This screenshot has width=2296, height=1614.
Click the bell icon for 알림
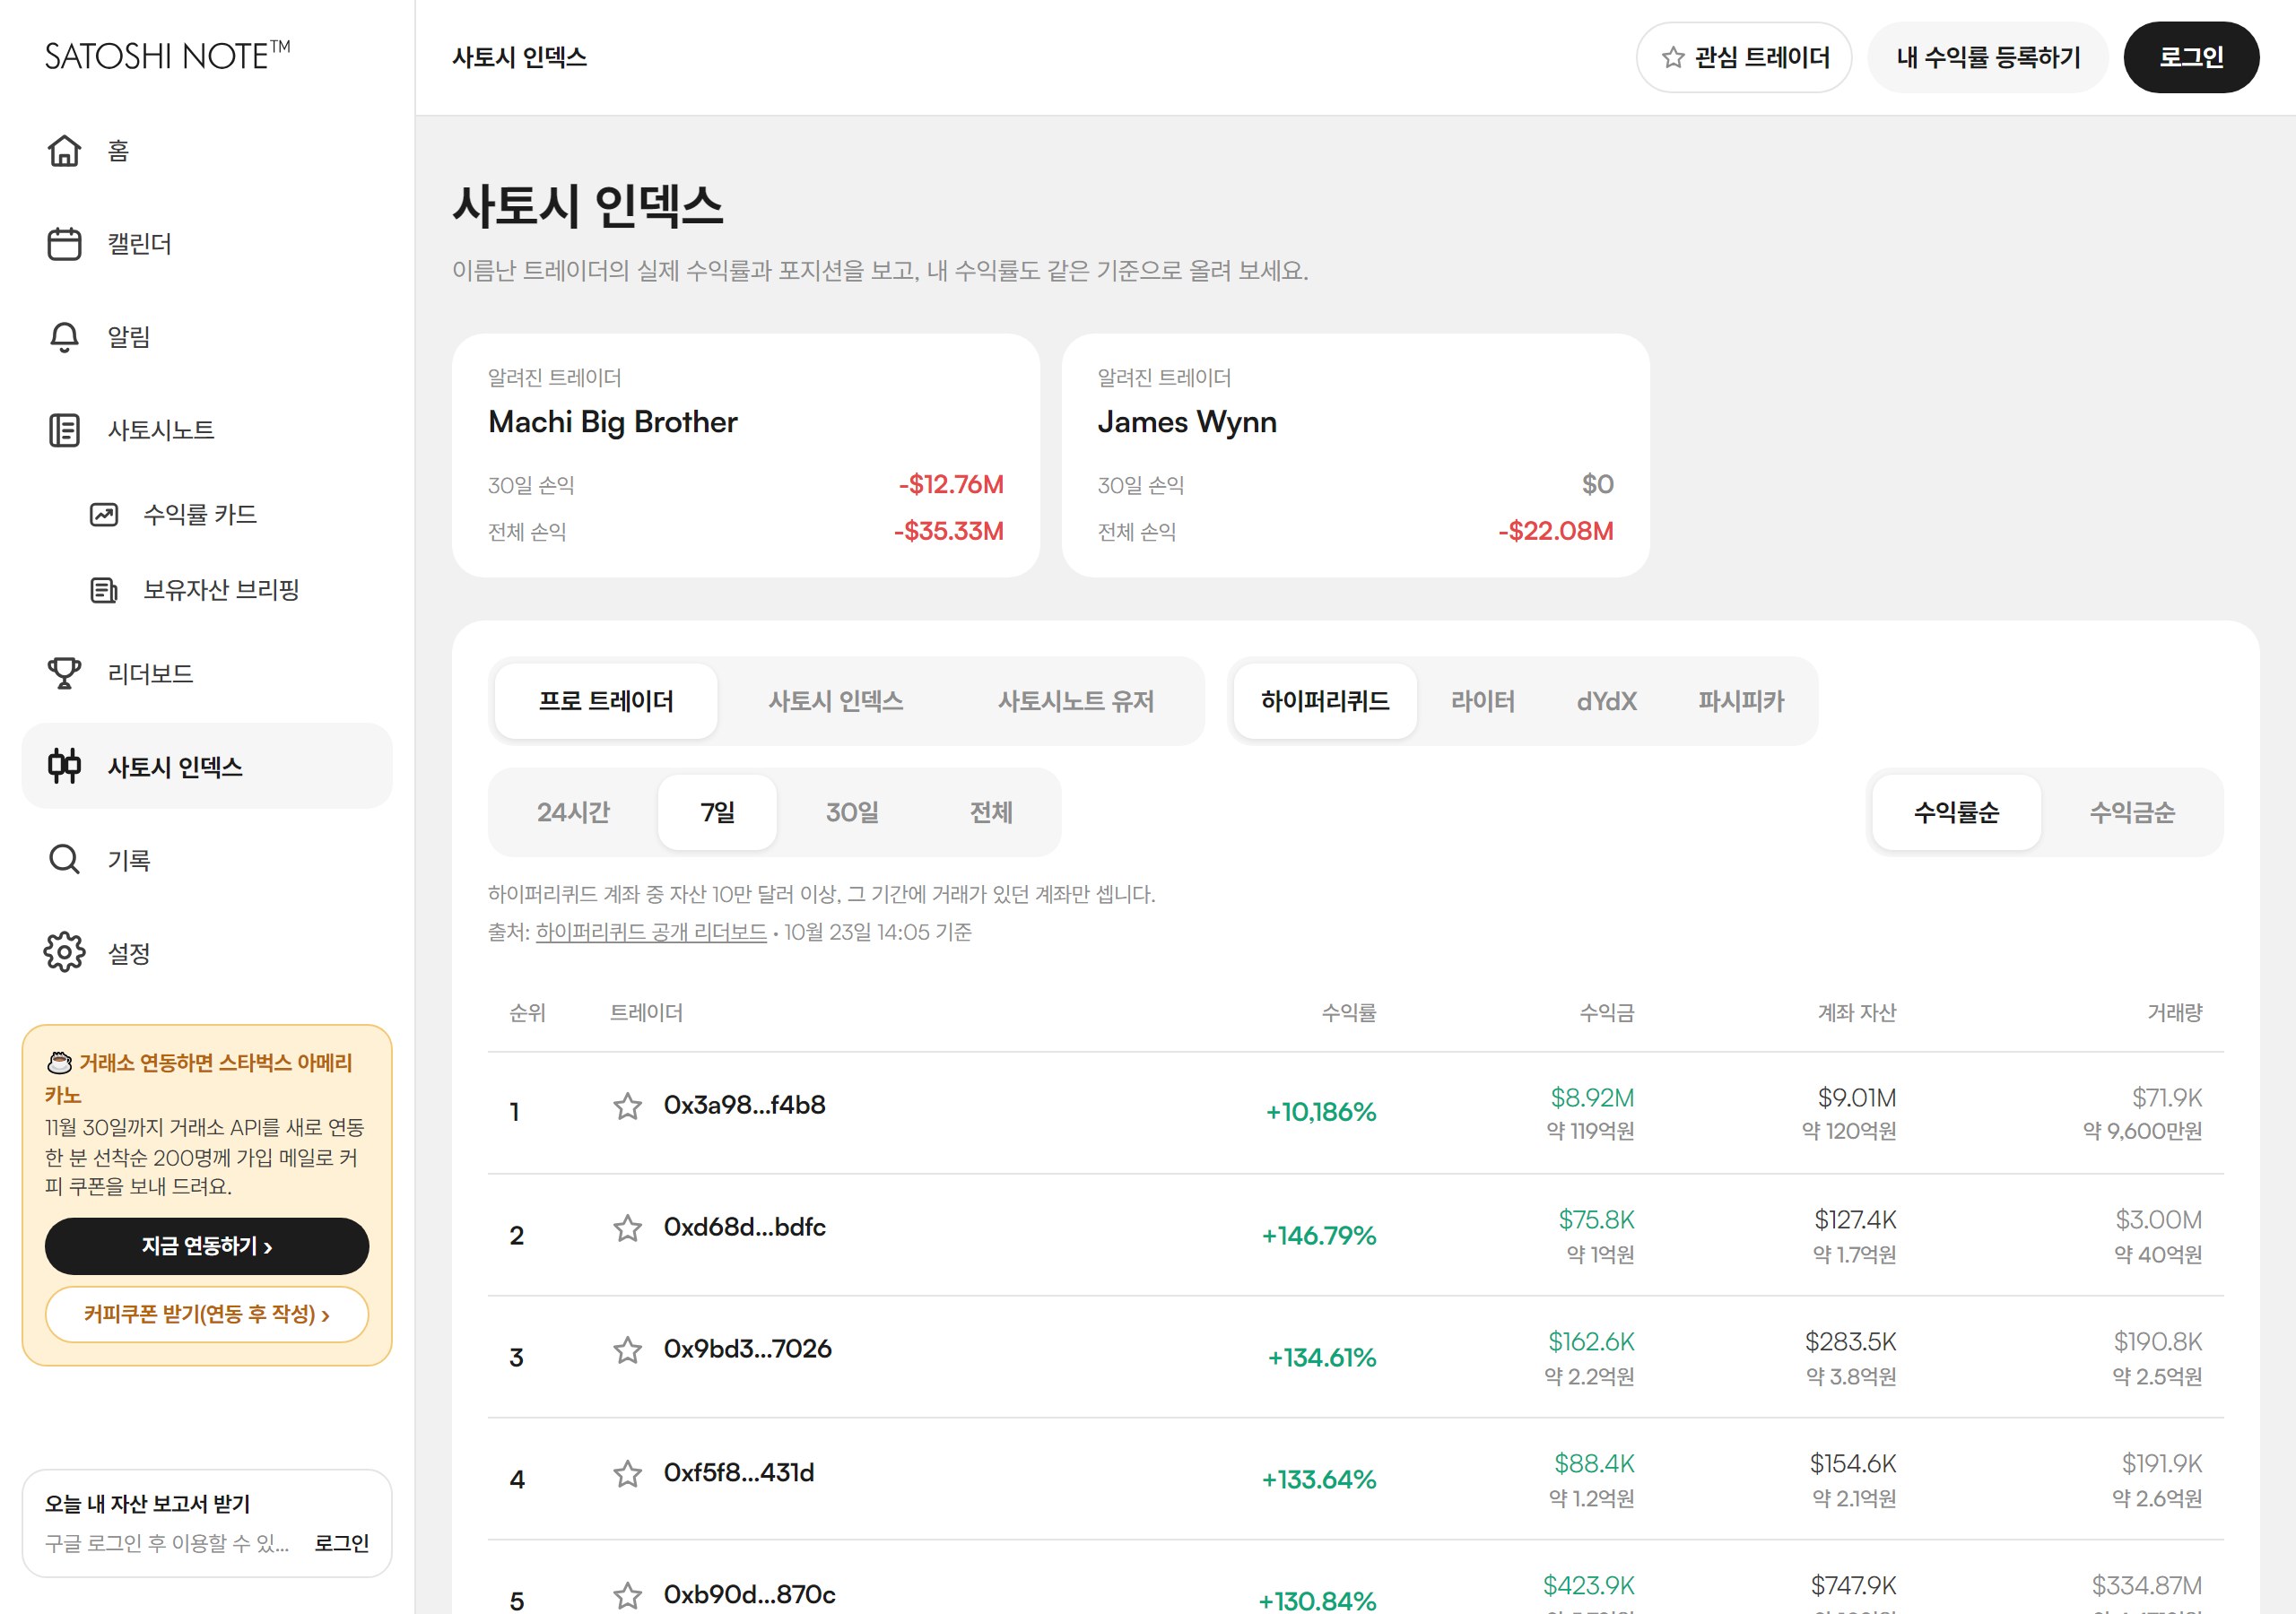(x=65, y=337)
